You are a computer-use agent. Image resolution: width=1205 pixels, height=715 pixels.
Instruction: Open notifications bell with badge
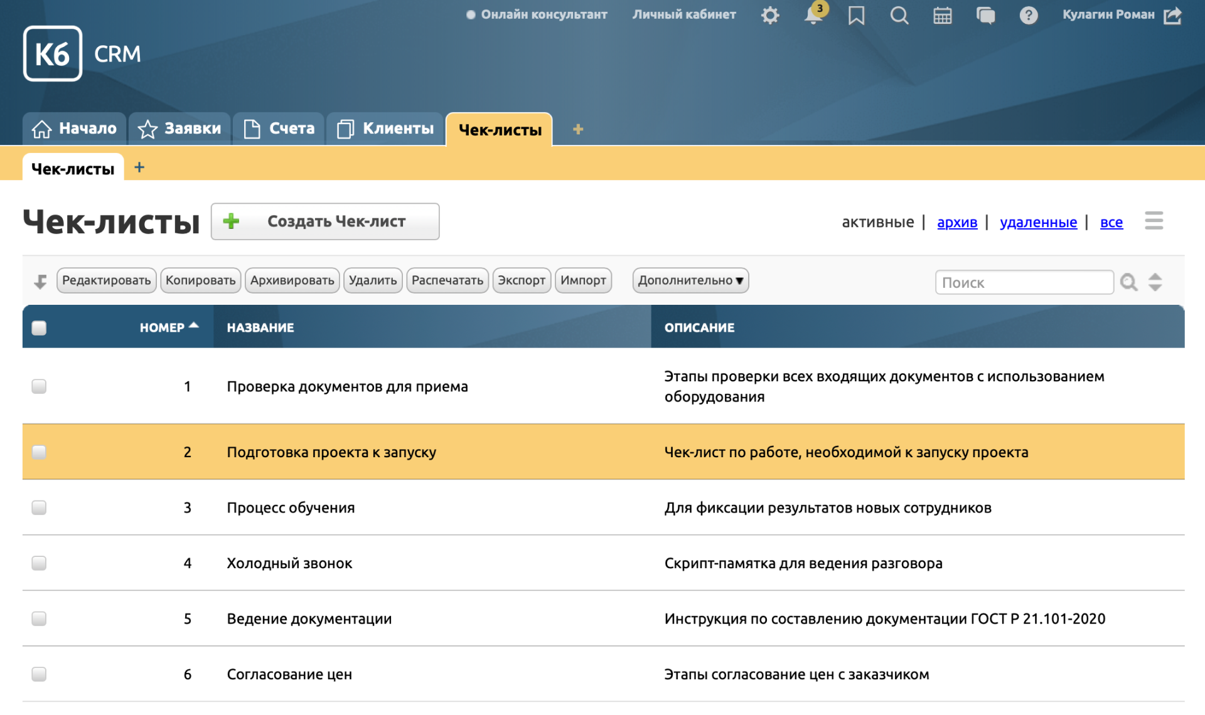[813, 15]
